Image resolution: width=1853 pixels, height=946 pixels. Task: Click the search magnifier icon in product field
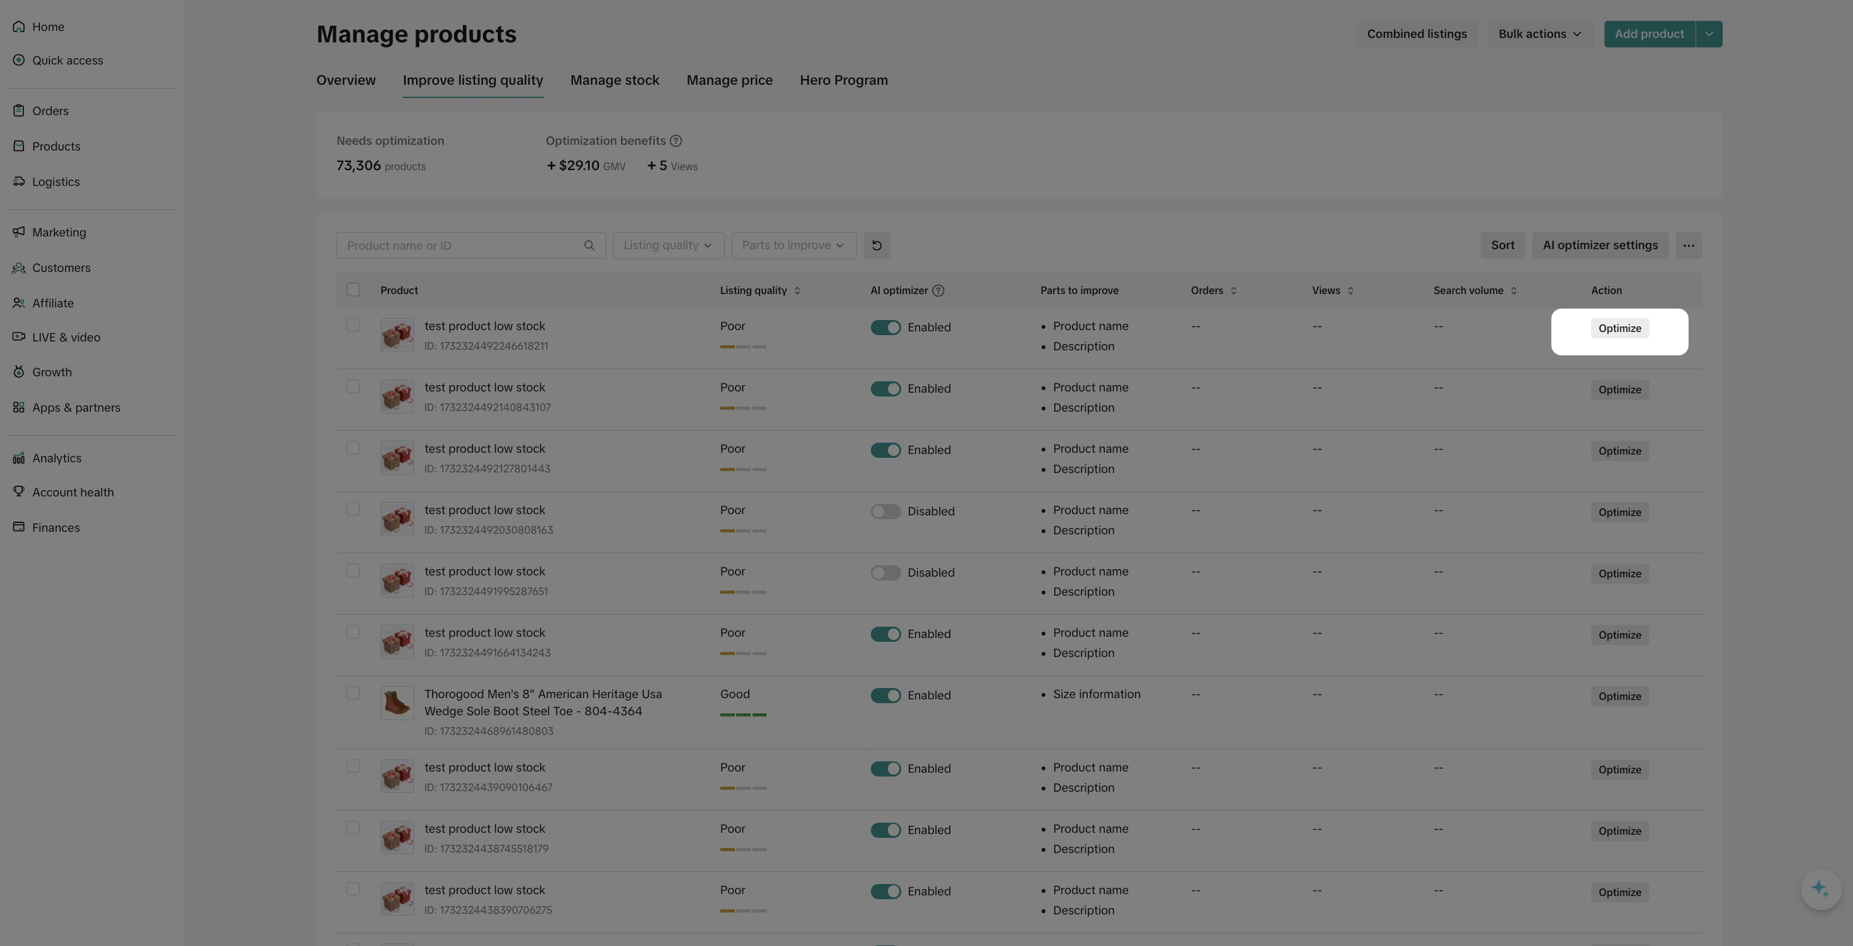click(589, 245)
